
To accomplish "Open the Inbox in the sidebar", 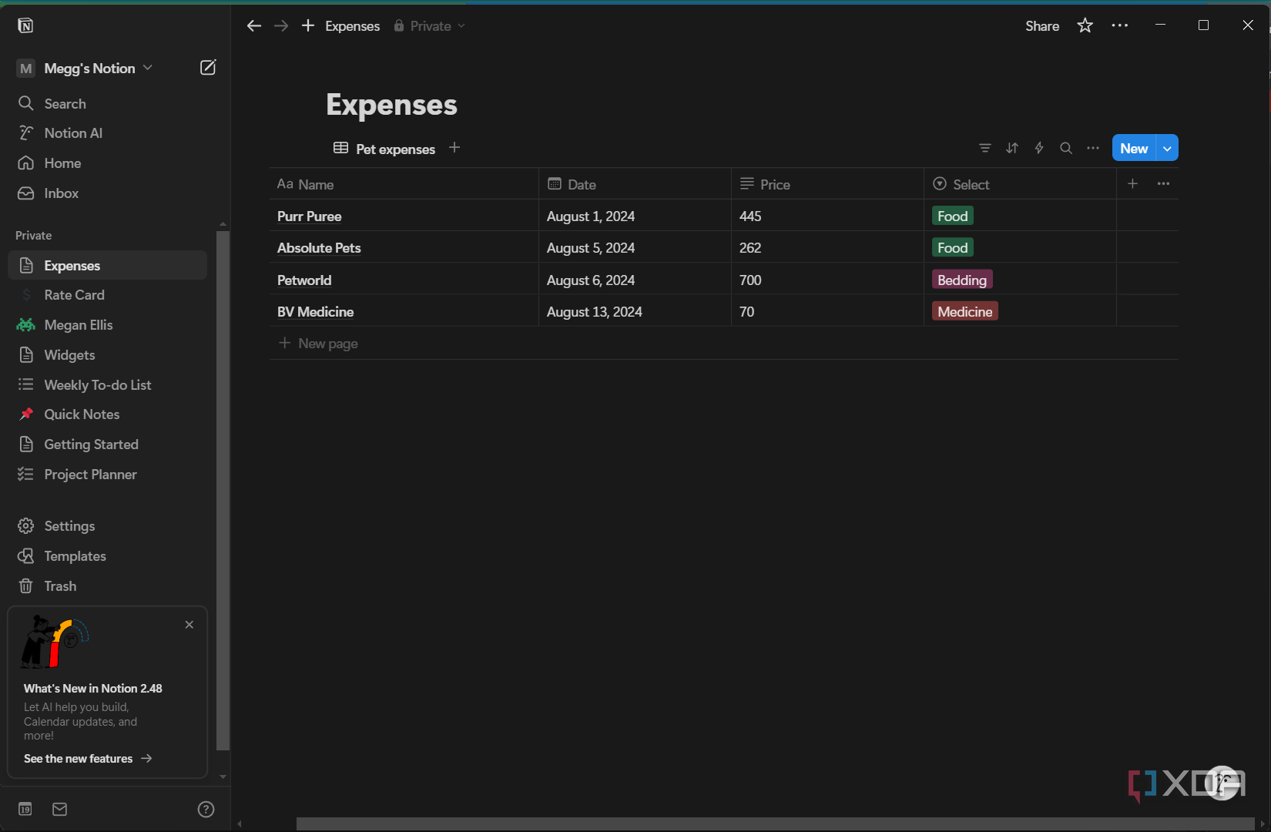I will pyautogui.click(x=108, y=193).
